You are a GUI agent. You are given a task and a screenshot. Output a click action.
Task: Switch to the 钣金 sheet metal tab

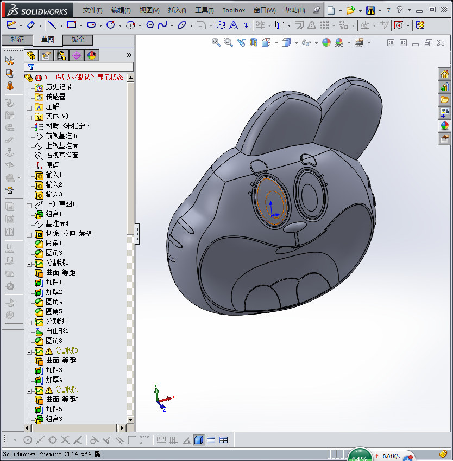click(78, 40)
